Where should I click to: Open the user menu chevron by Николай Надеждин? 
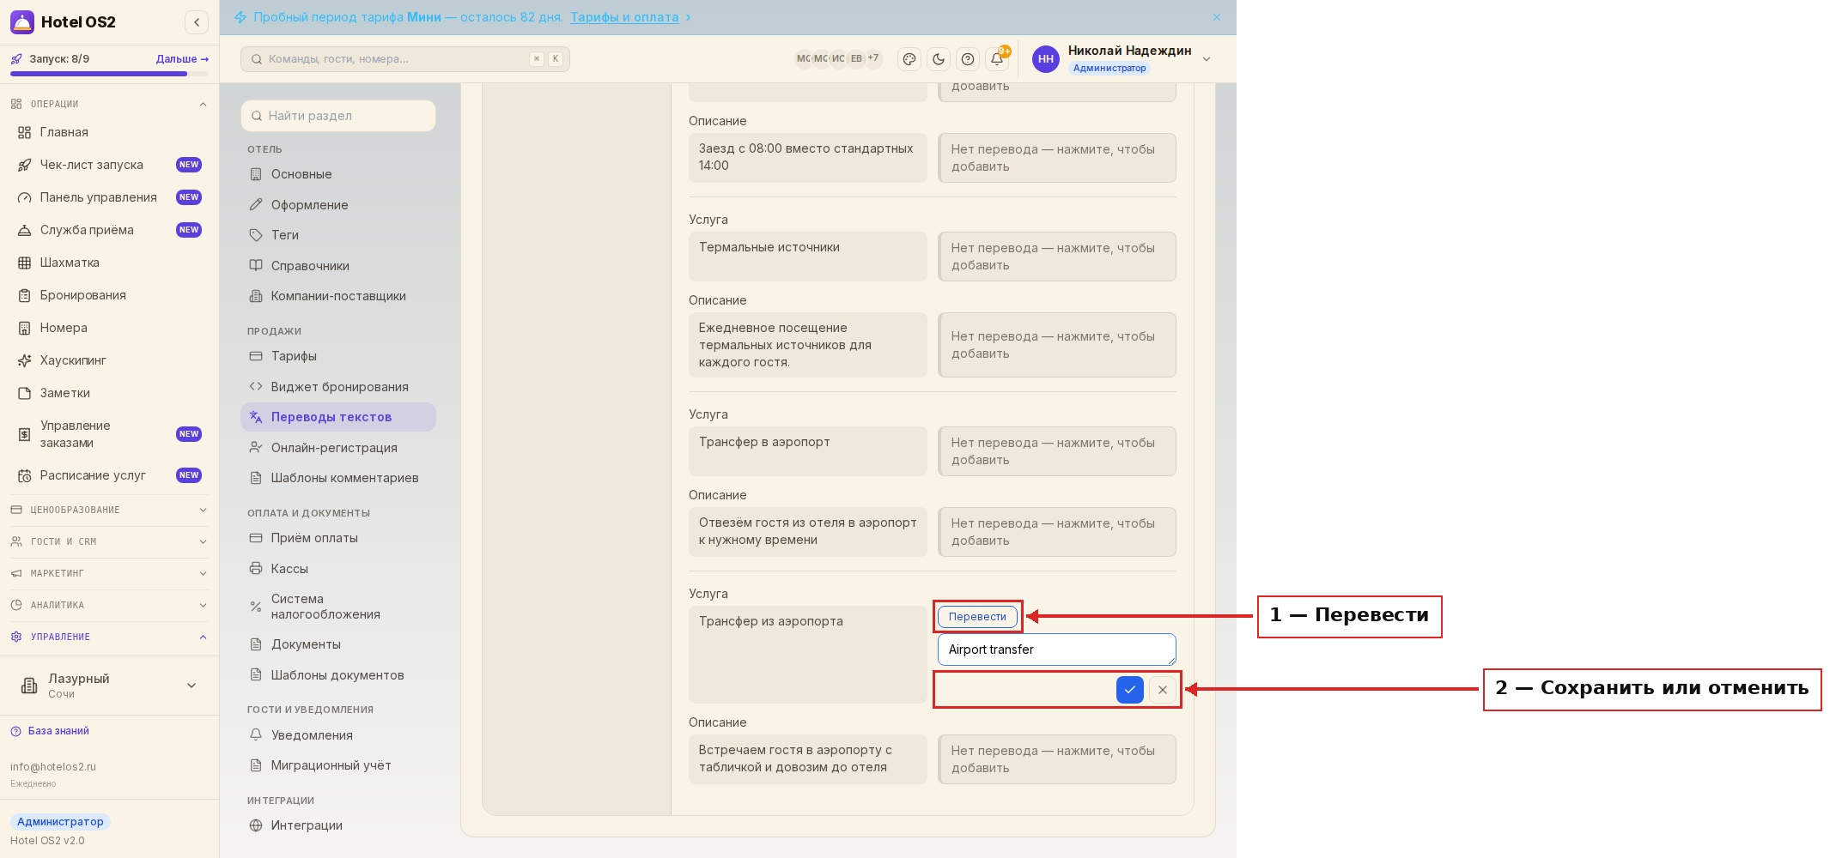[1207, 59]
